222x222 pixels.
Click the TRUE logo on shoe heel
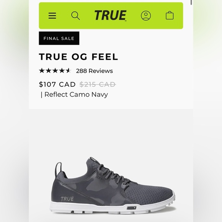pyautogui.click(x=67, y=199)
